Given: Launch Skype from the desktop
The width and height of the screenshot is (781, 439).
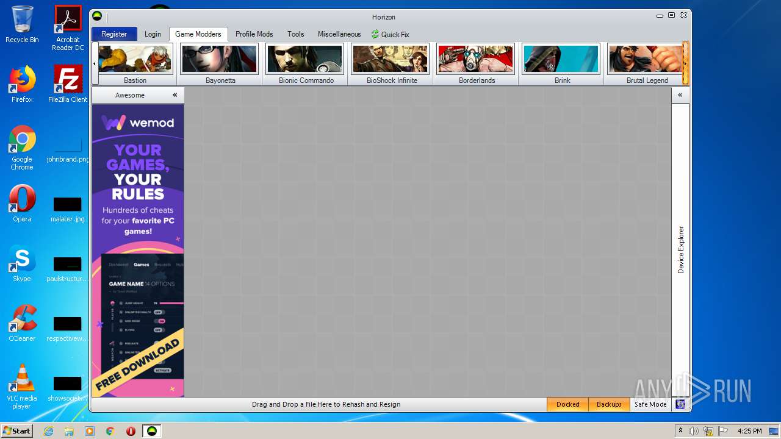Looking at the screenshot, I should tap(22, 263).
